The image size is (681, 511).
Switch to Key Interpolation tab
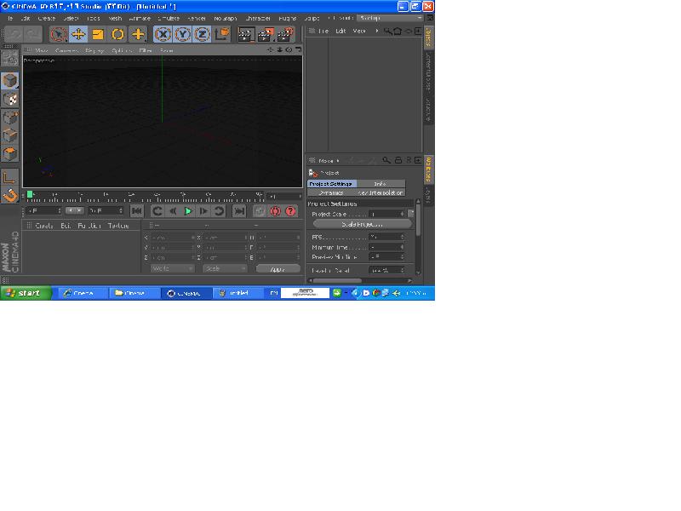[381, 192]
